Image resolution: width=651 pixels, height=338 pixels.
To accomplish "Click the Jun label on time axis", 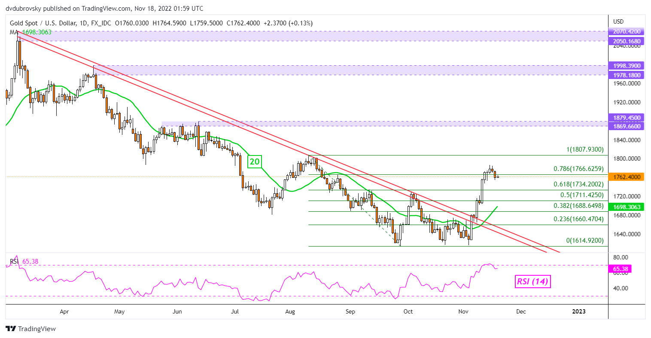I will coord(177,311).
